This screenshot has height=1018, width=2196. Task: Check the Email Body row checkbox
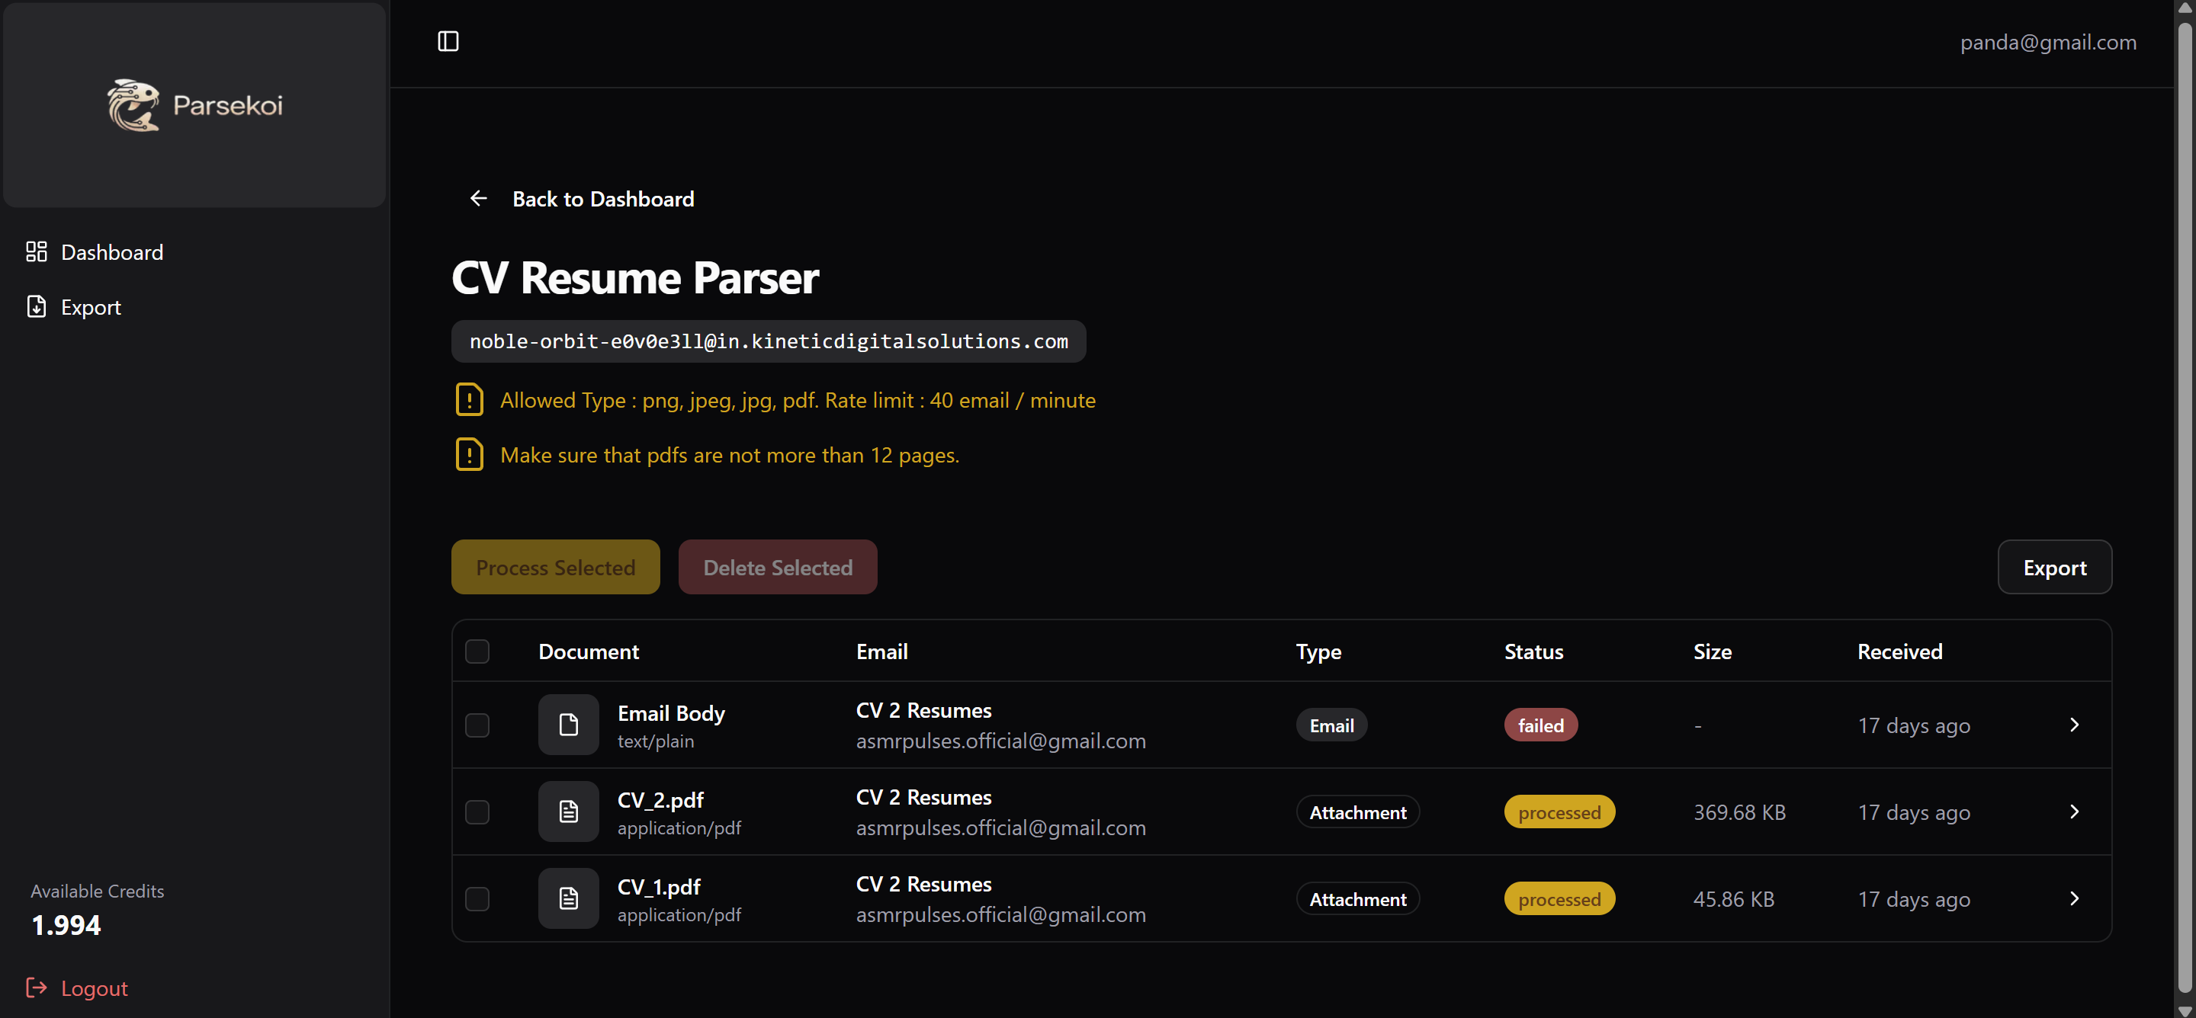click(477, 726)
